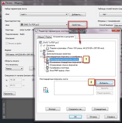Switch to the Общие tab

[41, 37]
